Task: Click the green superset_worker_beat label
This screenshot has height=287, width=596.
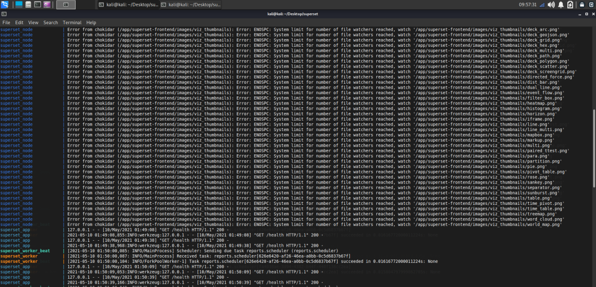Action: point(25,251)
